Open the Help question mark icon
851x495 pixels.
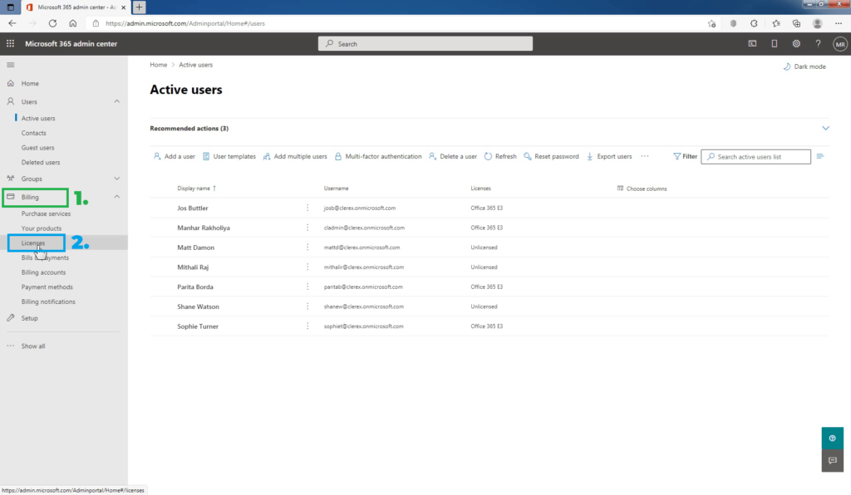click(x=818, y=43)
